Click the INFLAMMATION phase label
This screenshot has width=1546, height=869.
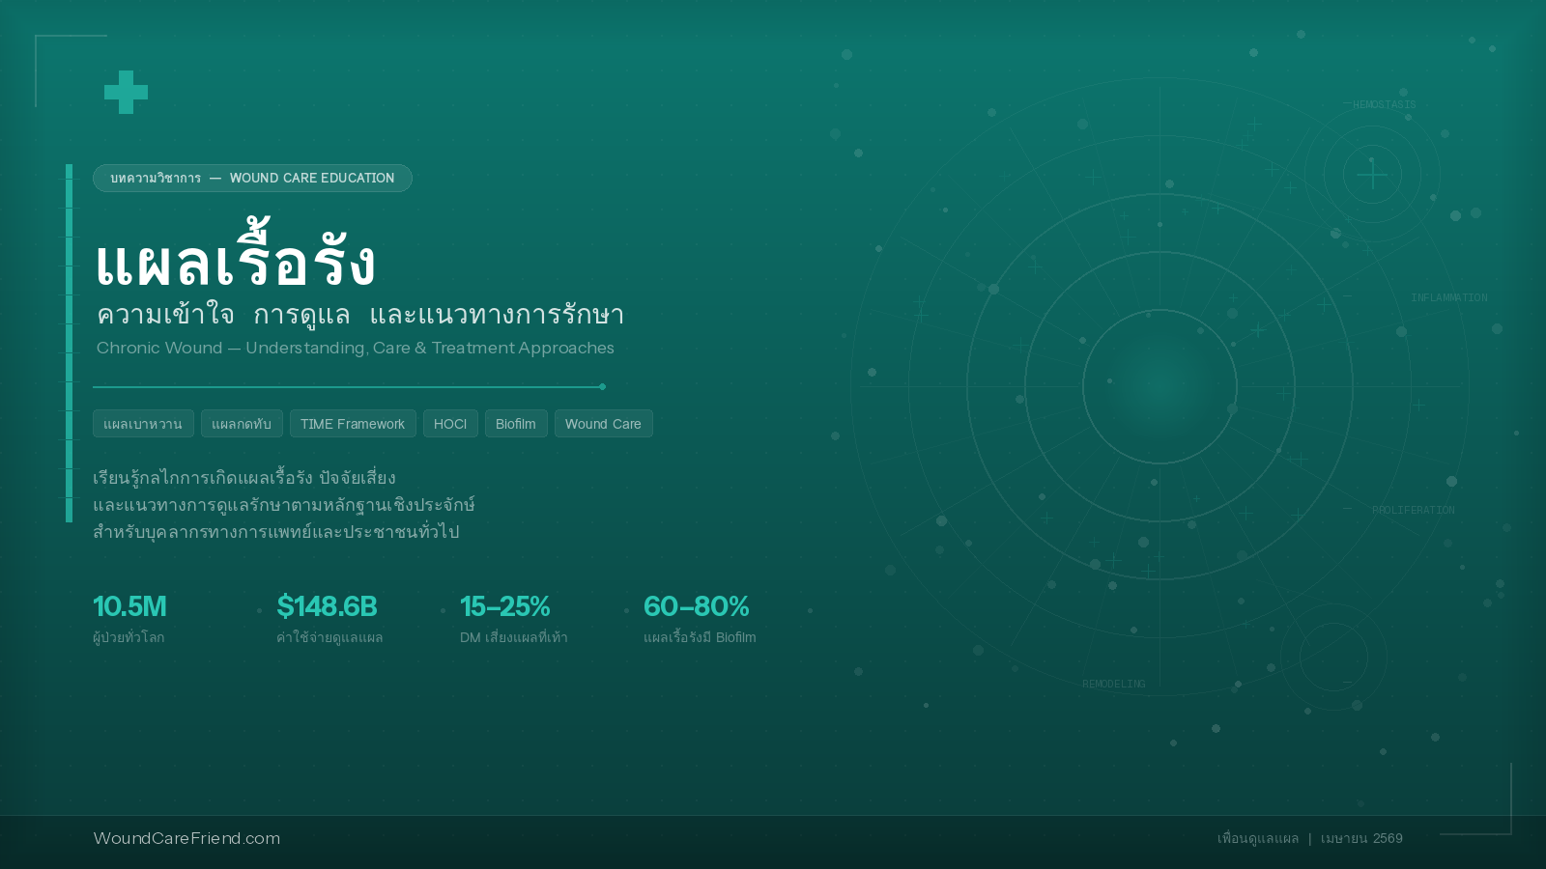tap(1448, 297)
